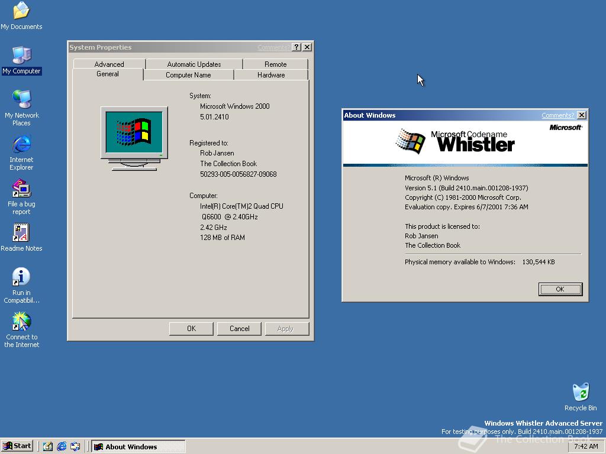Open the File a bug report shortcut
This screenshot has height=454, width=606.
pos(21,197)
